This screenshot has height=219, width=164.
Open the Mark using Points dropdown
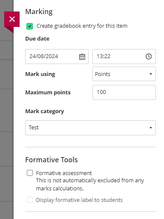tap(124, 74)
